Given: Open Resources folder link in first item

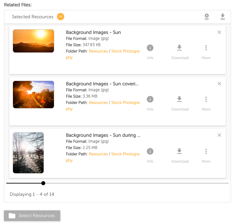Looking at the screenshot, I should click(98, 51).
